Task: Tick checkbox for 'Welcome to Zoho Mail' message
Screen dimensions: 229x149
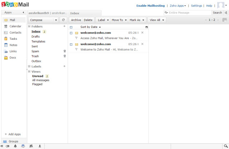Action: click(x=71, y=44)
